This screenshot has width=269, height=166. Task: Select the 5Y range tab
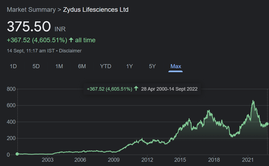(x=152, y=66)
